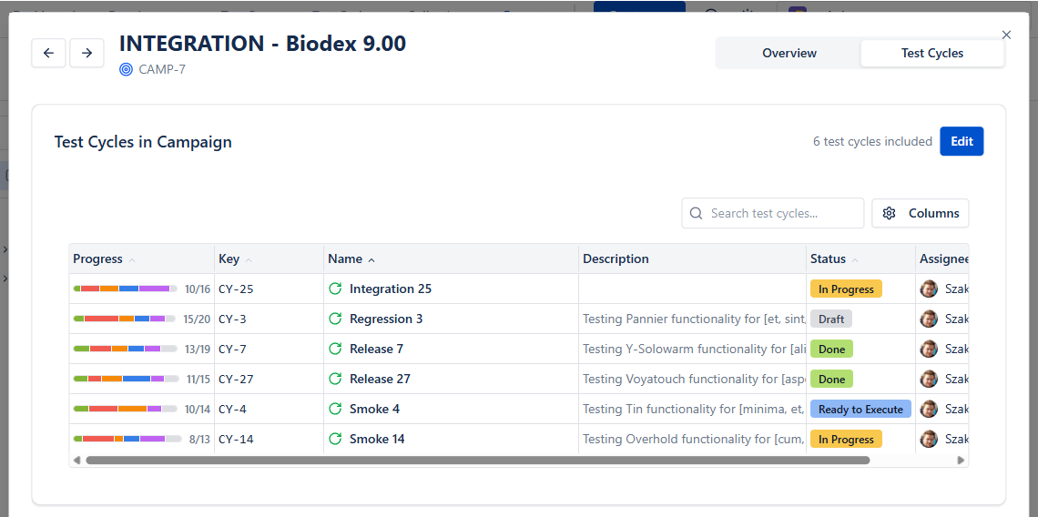Switch to the Overview tab
This screenshot has width=1038, height=517.
789,53
